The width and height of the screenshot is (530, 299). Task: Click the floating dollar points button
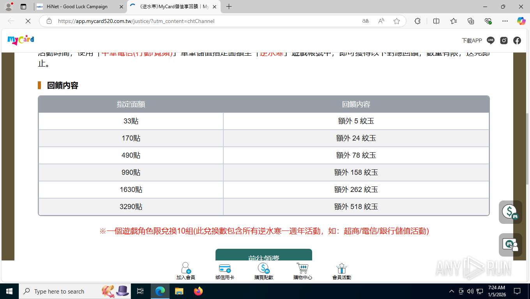coord(511,212)
